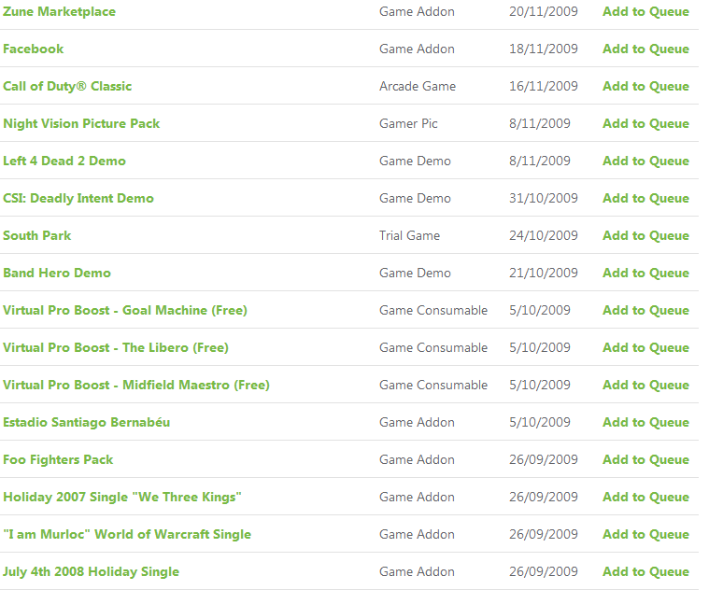Image resolution: width=723 pixels, height=590 pixels.
Task: Add Midfield Maestro boost to queue
Action: (x=645, y=385)
